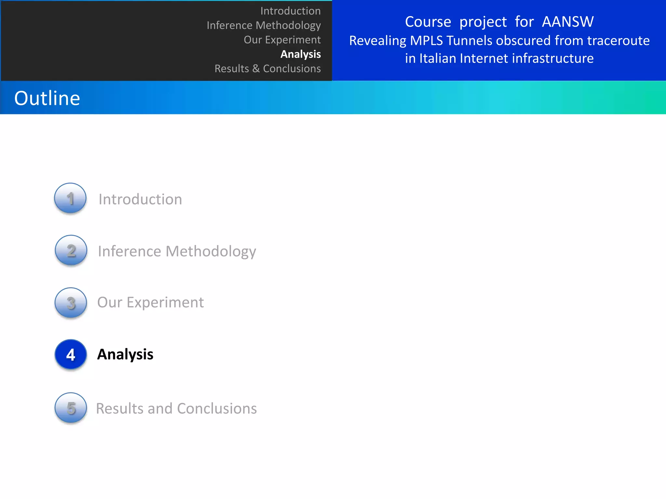Click 'in Italian Internet infrastructure' line
The width and height of the screenshot is (666, 499).
(499, 58)
